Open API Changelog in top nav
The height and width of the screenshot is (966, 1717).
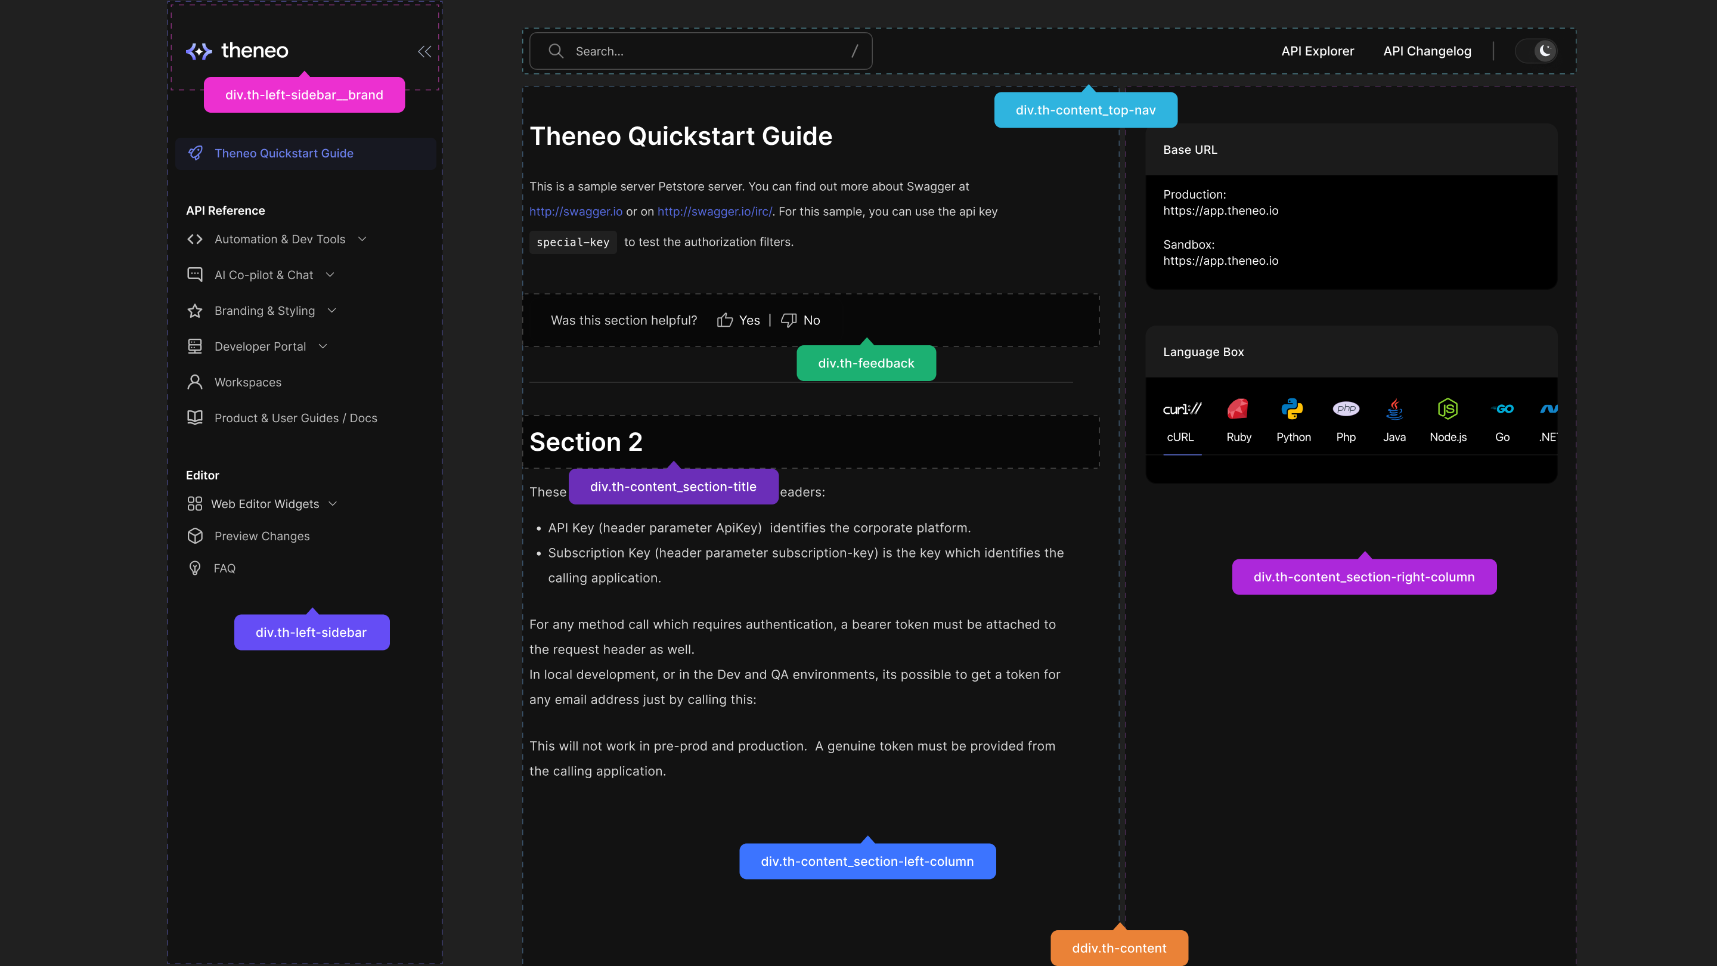click(x=1427, y=51)
